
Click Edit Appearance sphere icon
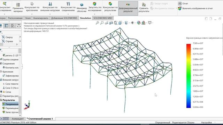(x=139, y=23)
